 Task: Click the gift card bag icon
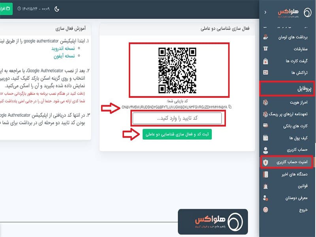265,61
